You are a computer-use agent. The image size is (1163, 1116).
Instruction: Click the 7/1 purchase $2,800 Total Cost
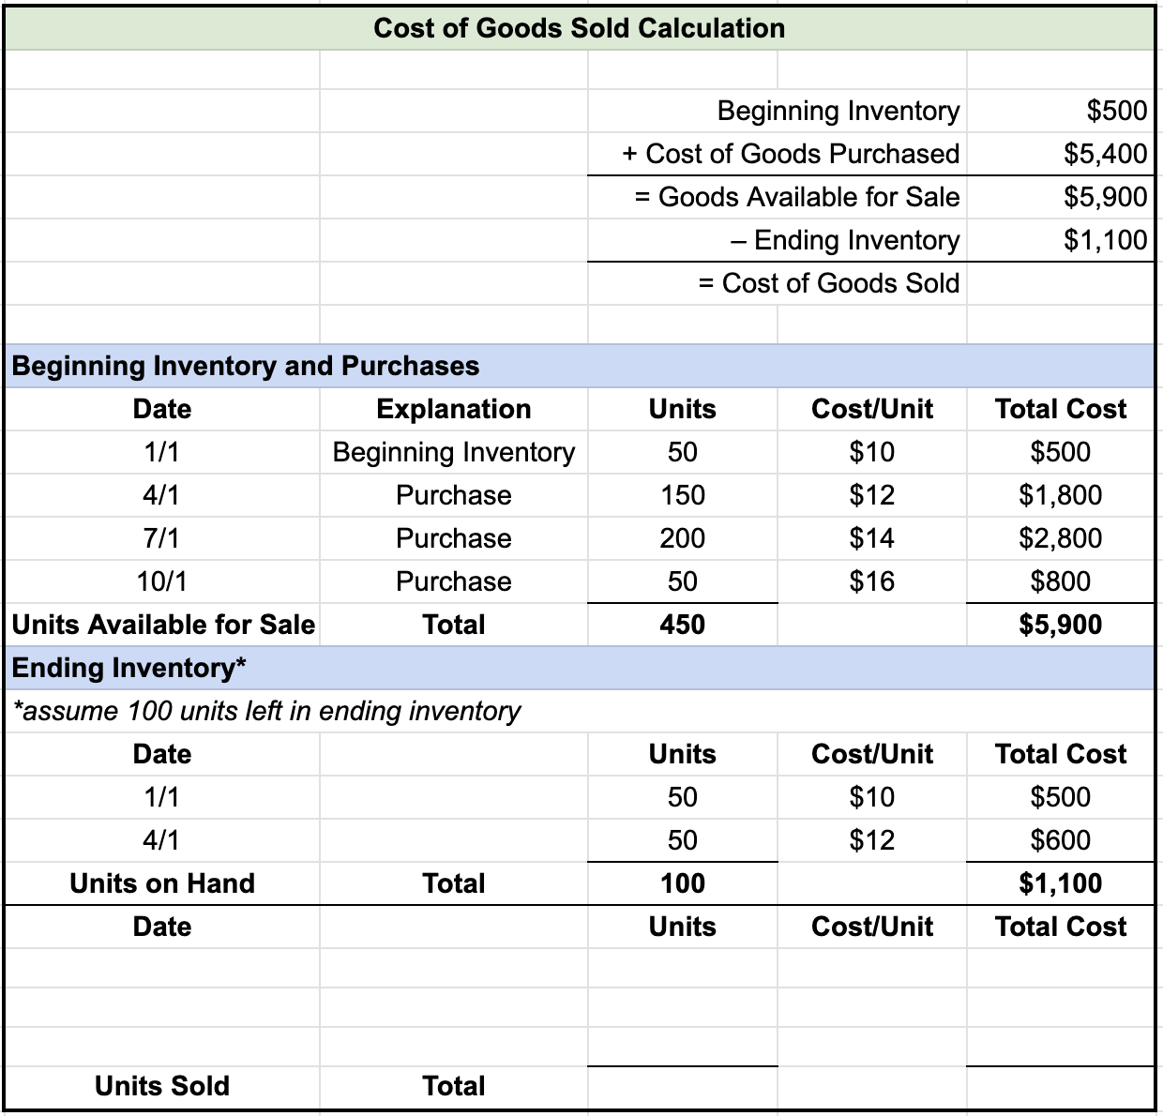1061,537
